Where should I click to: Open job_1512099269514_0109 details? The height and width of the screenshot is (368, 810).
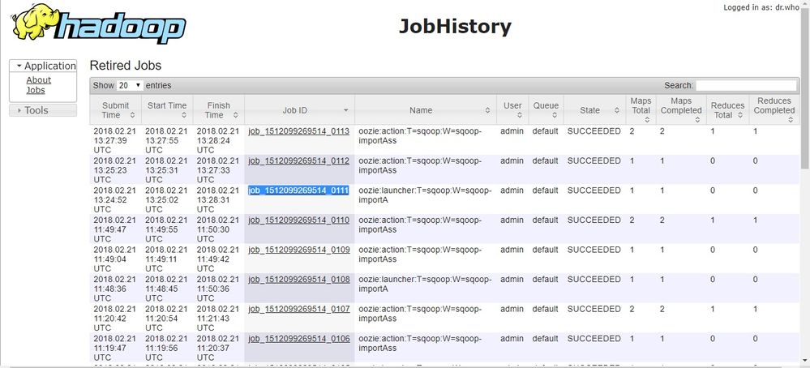pos(299,250)
